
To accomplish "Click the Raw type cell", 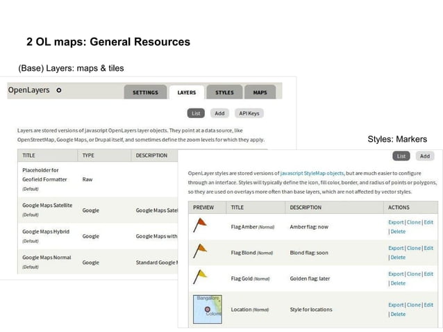I will coord(87,179).
